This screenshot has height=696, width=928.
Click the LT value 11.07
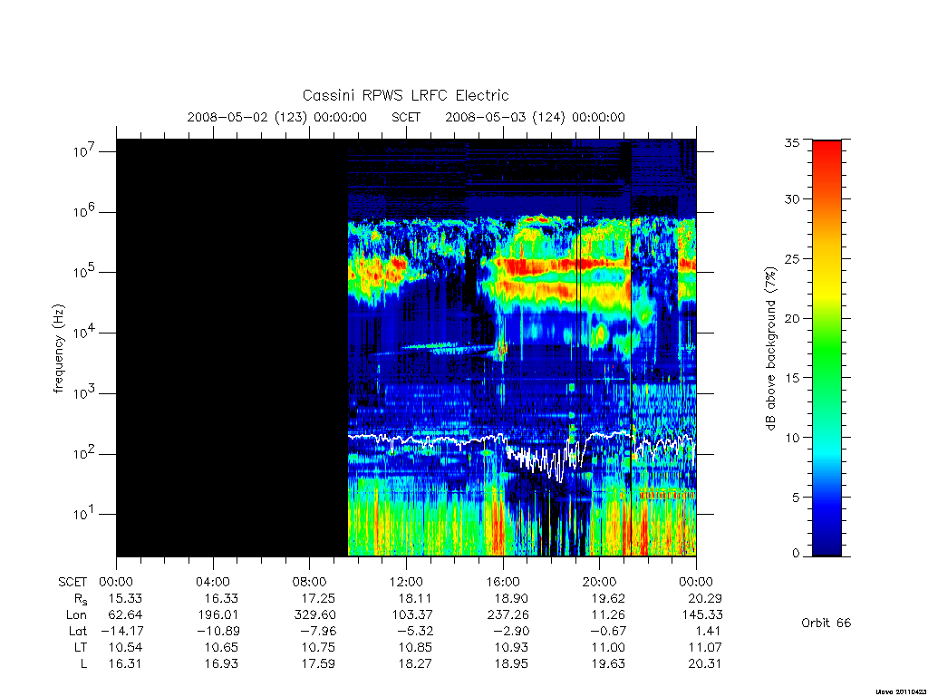click(705, 647)
